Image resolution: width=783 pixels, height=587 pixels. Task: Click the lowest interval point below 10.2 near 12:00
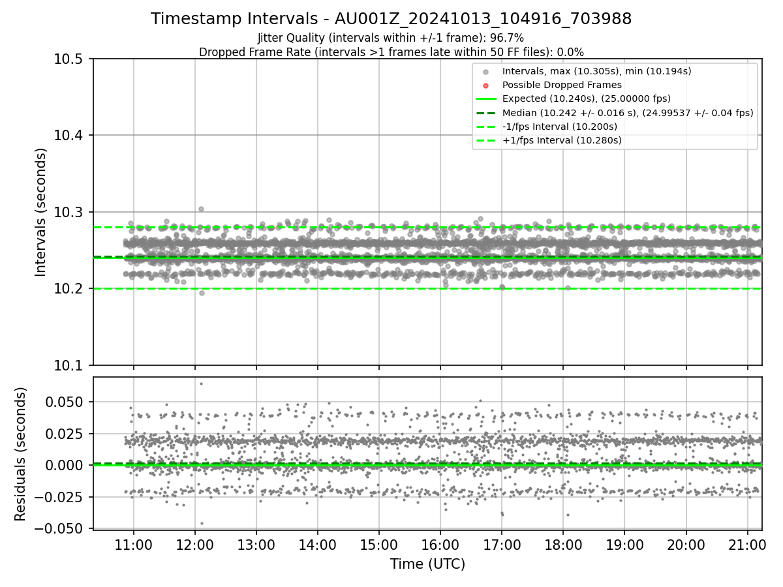click(202, 293)
